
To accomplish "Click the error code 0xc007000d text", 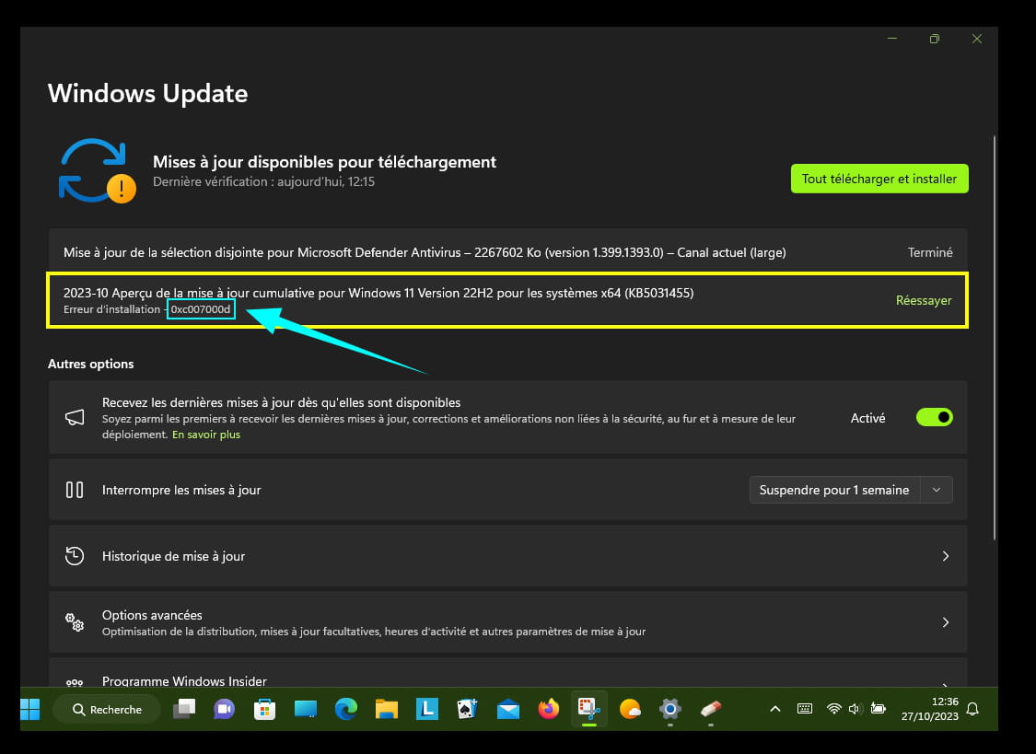I will [201, 309].
